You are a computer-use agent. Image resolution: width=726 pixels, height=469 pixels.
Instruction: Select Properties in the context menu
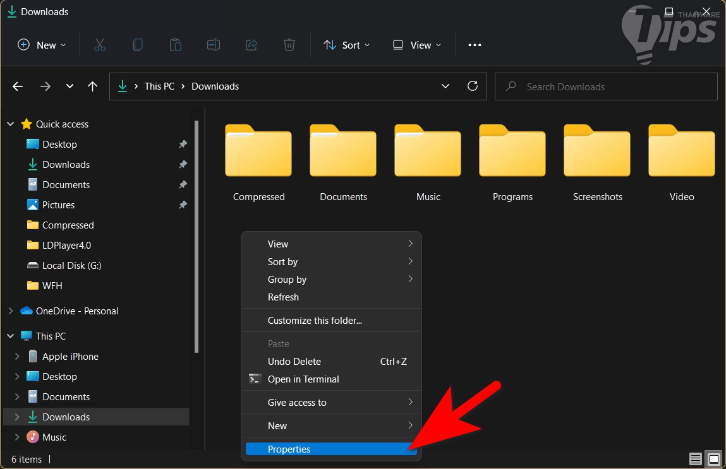tap(289, 449)
